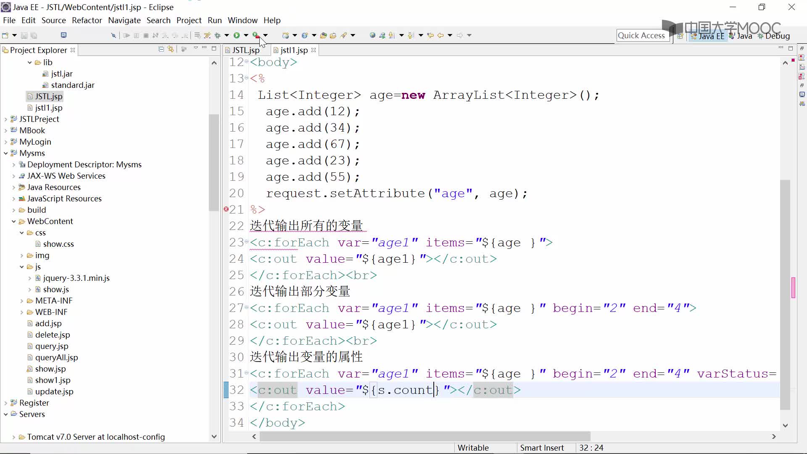Open the Debug configurations dropdown arrow
807x454 pixels.
[227, 35]
